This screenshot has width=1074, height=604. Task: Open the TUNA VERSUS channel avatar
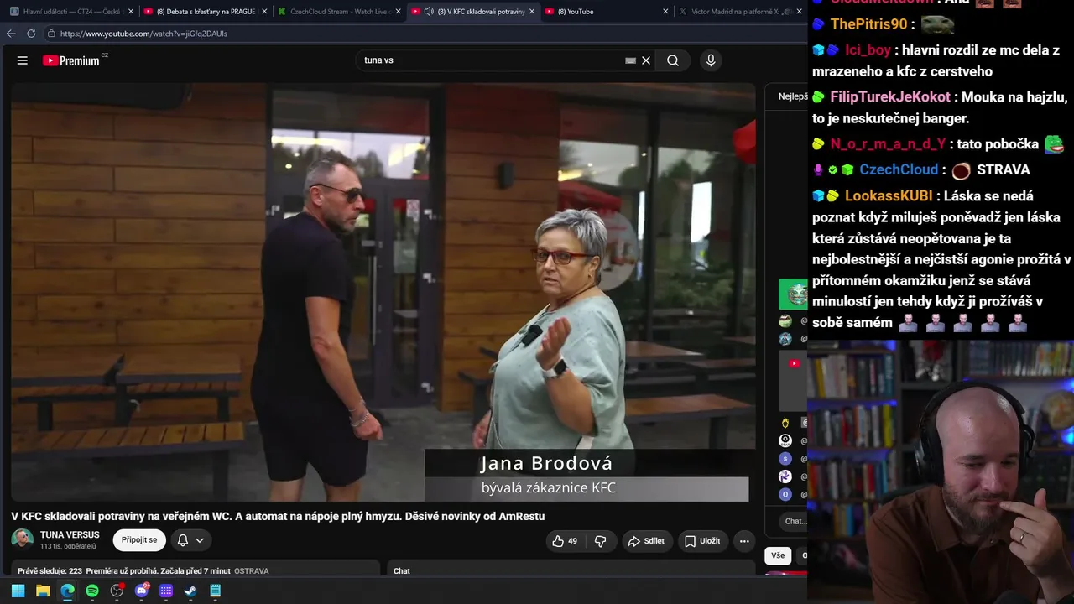tap(22, 540)
